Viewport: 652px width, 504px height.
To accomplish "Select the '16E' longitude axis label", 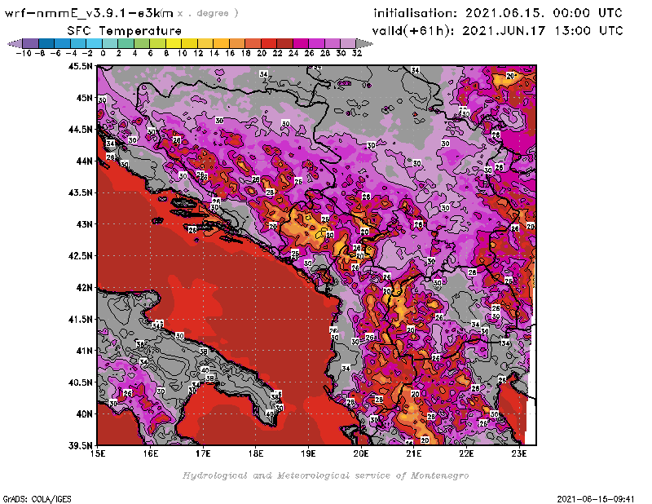I will tap(151, 453).
